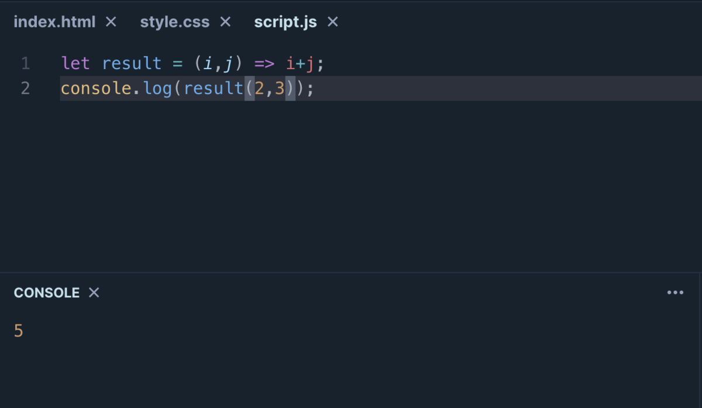The width and height of the screenshot is (702, 408).
Task: Close the index.html tab with its X icon
Action: pyautogui.click(x=111, y=22)
